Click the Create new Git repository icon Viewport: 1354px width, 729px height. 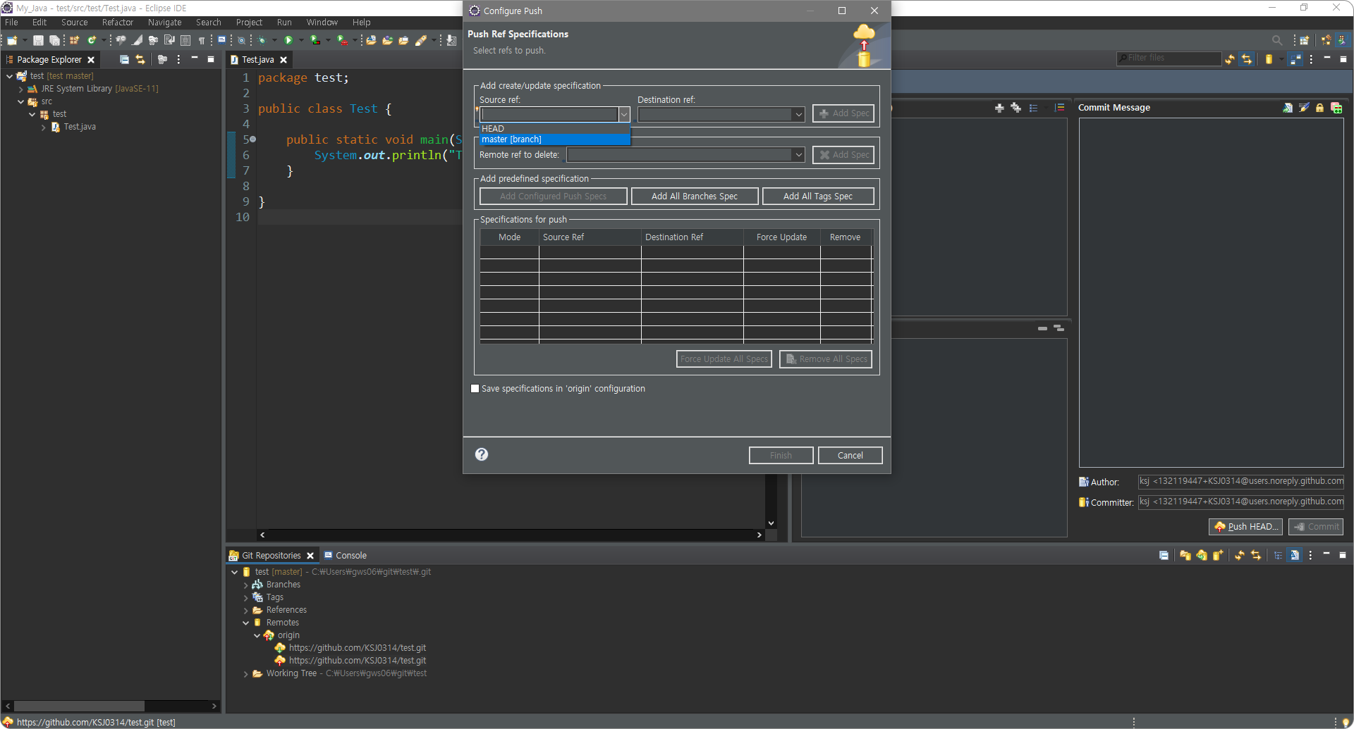pyautogui.click(x=1217, y=556)
